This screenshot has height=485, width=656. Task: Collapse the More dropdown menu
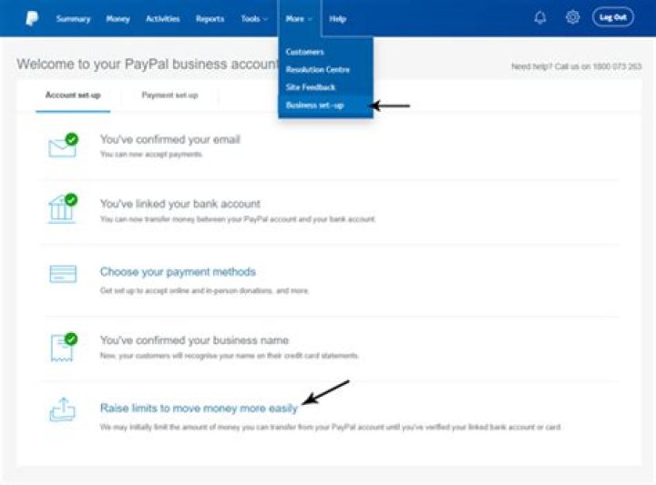click(299, 19)
